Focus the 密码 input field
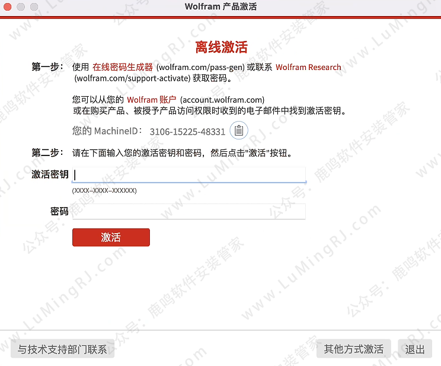Viewport: 441px width, 366px height. (189, 211)
